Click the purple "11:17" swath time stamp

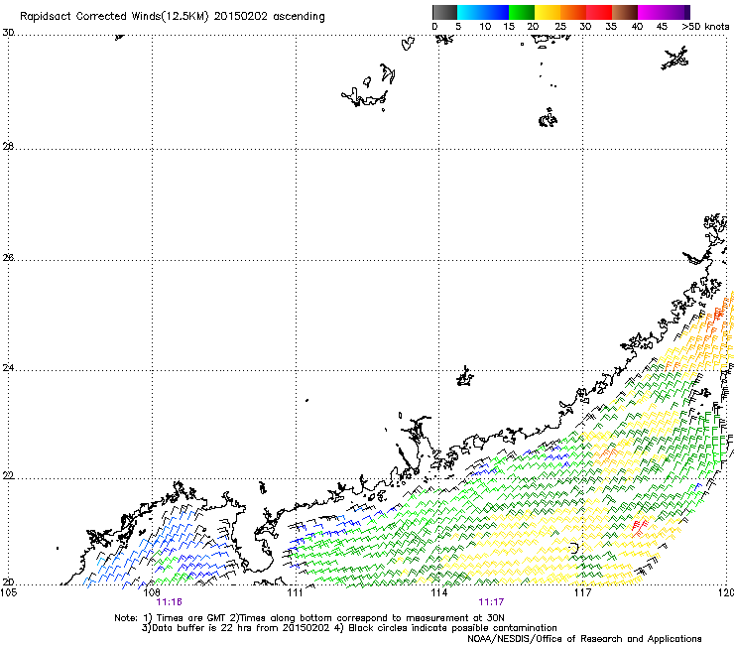click(491, 602)
